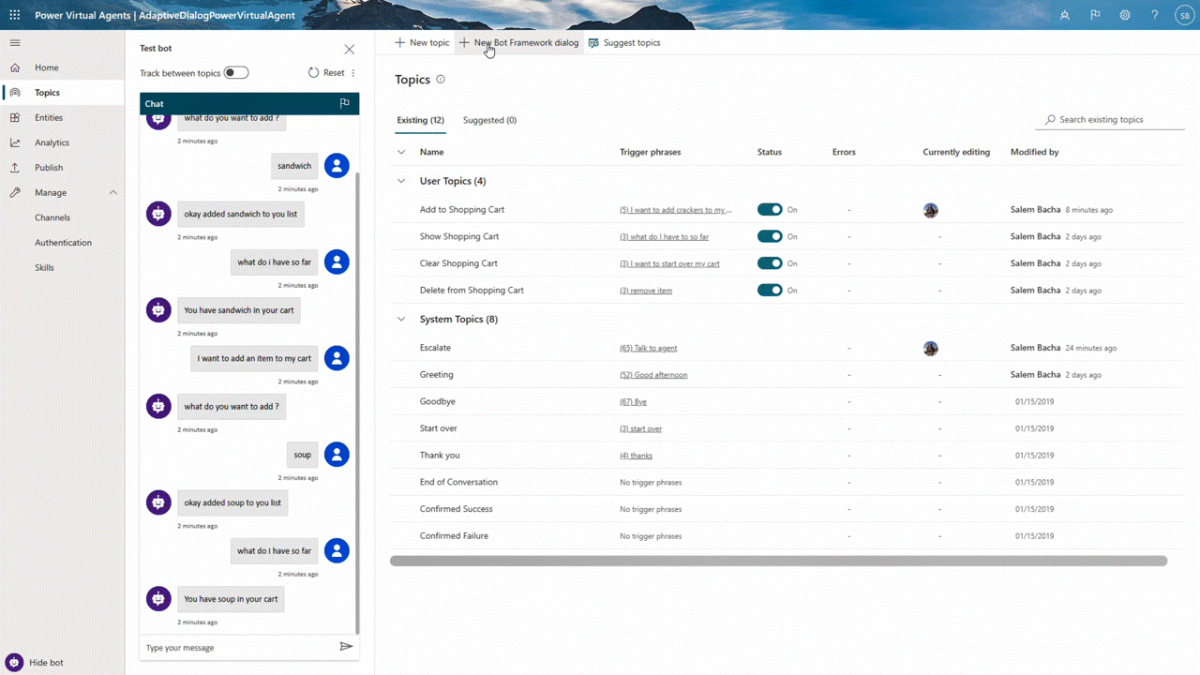Turn off the Greeting topic status
The height and width of the screenshot is (675, 1200).
[x=770, y=374]
